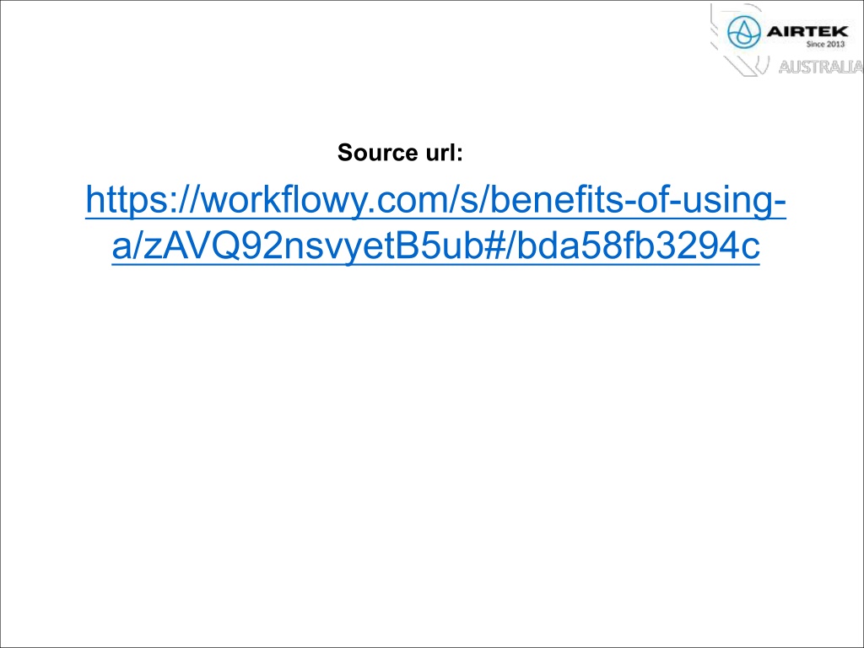
Task: Click the blank slide area below the link
Action: [432, 452]
